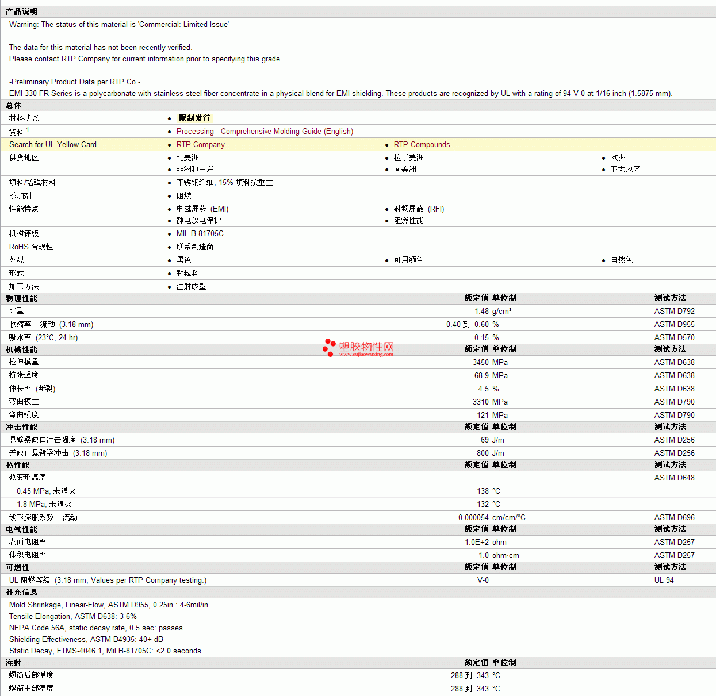Click the '0.000054' thermal expansion value

(x=473, y=517)
